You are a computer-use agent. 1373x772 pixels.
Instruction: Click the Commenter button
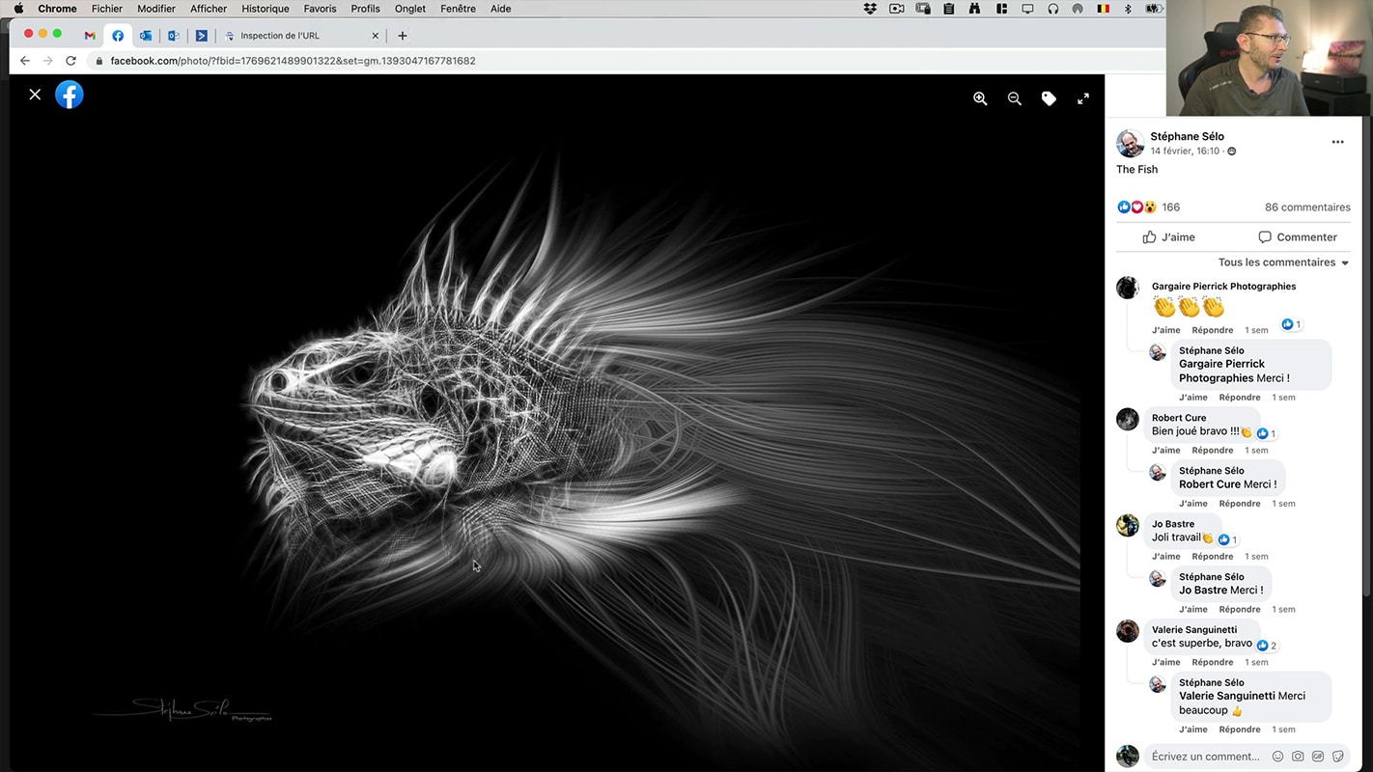coord(1298,237)
